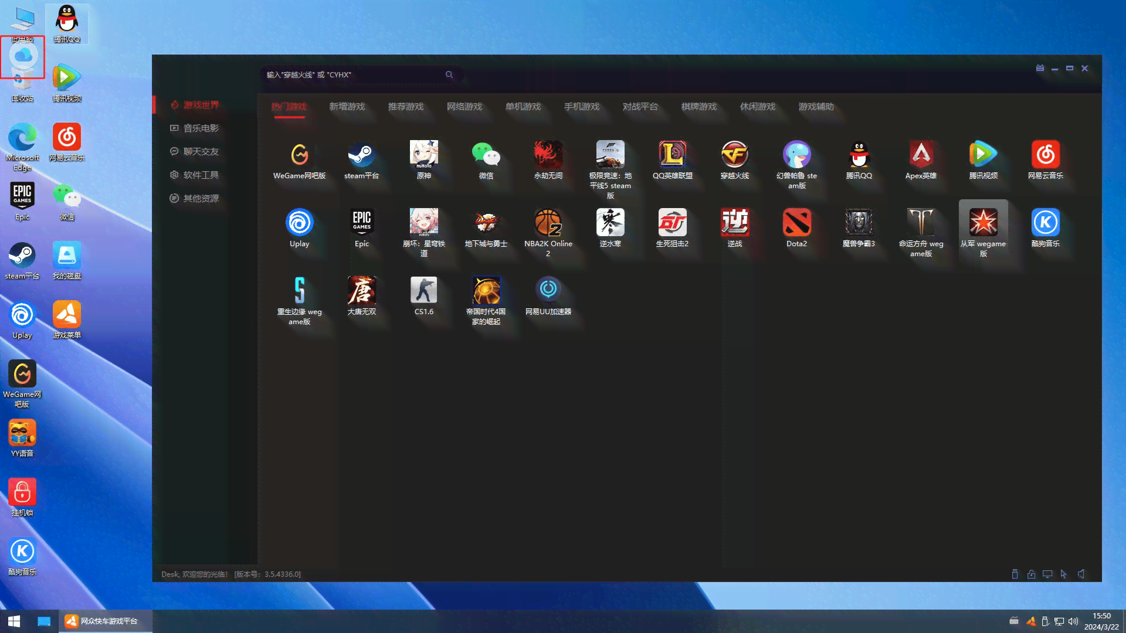
Task: Select 游戏世界 in the sidebar
Action: [x=195, y=105]
